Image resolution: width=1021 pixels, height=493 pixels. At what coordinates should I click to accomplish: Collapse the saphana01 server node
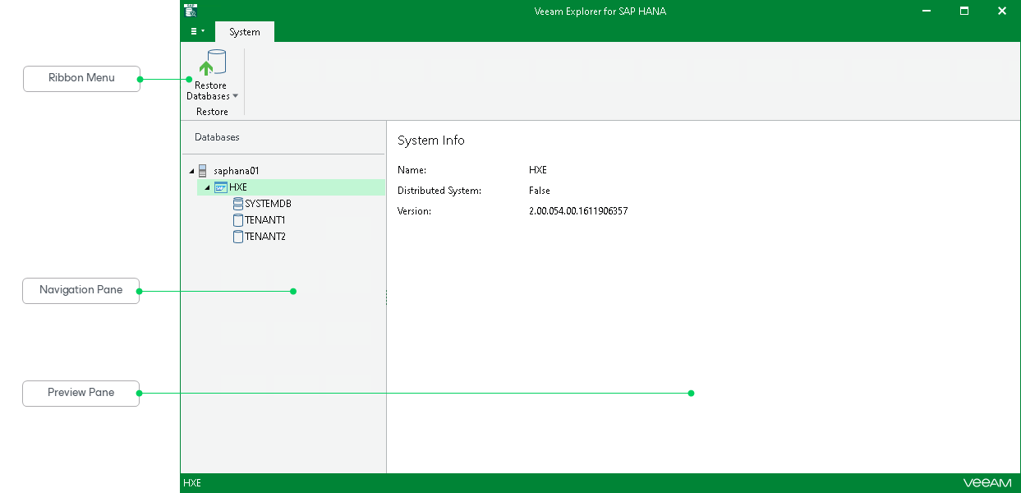(x=192, y=171)
